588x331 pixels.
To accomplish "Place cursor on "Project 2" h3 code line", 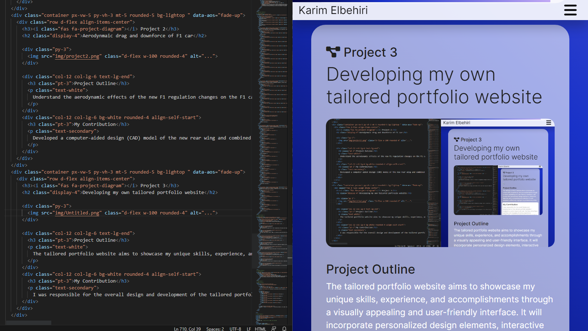I will click(x=100, y=29).
